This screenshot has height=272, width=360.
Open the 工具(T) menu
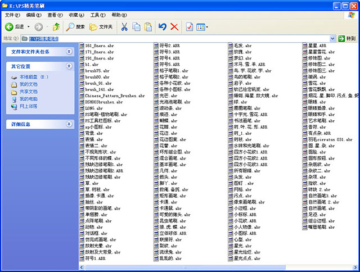point(98,15)
